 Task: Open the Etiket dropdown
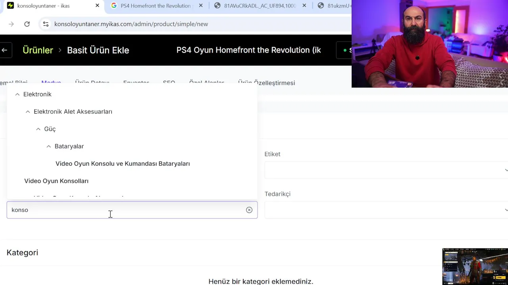386,170
